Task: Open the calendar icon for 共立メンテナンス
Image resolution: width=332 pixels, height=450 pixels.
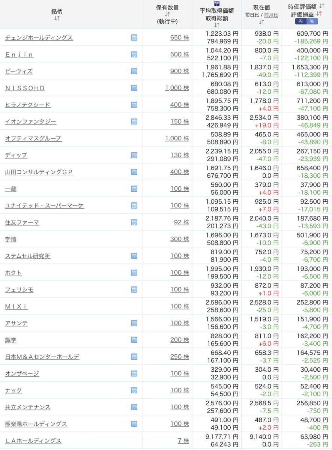Action: (x=134, y=407)
